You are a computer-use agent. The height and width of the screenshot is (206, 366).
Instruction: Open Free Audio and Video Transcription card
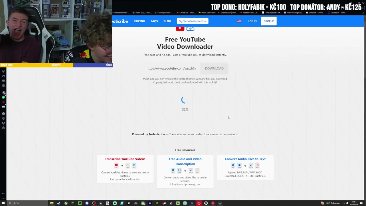coord(185,171)
